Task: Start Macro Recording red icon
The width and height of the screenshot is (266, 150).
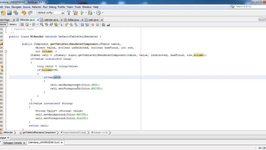Action: (93, 25)
